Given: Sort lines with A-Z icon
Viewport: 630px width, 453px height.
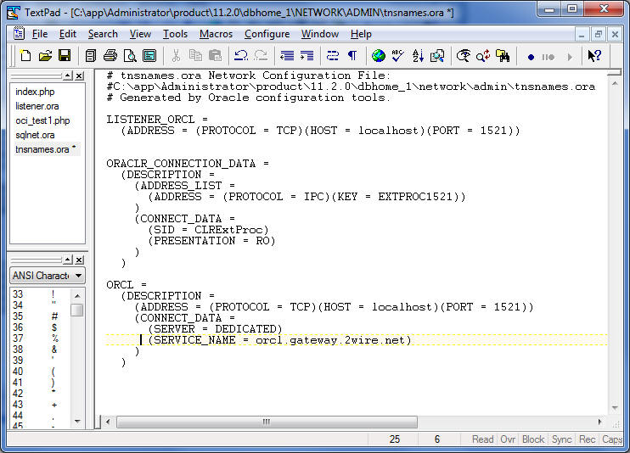Looking at the screenshot, I should [418, 56].
